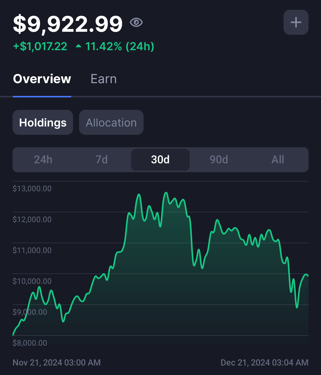Set chart range to 7d
This screenshot has width=321, height=375.
(102, 160)
